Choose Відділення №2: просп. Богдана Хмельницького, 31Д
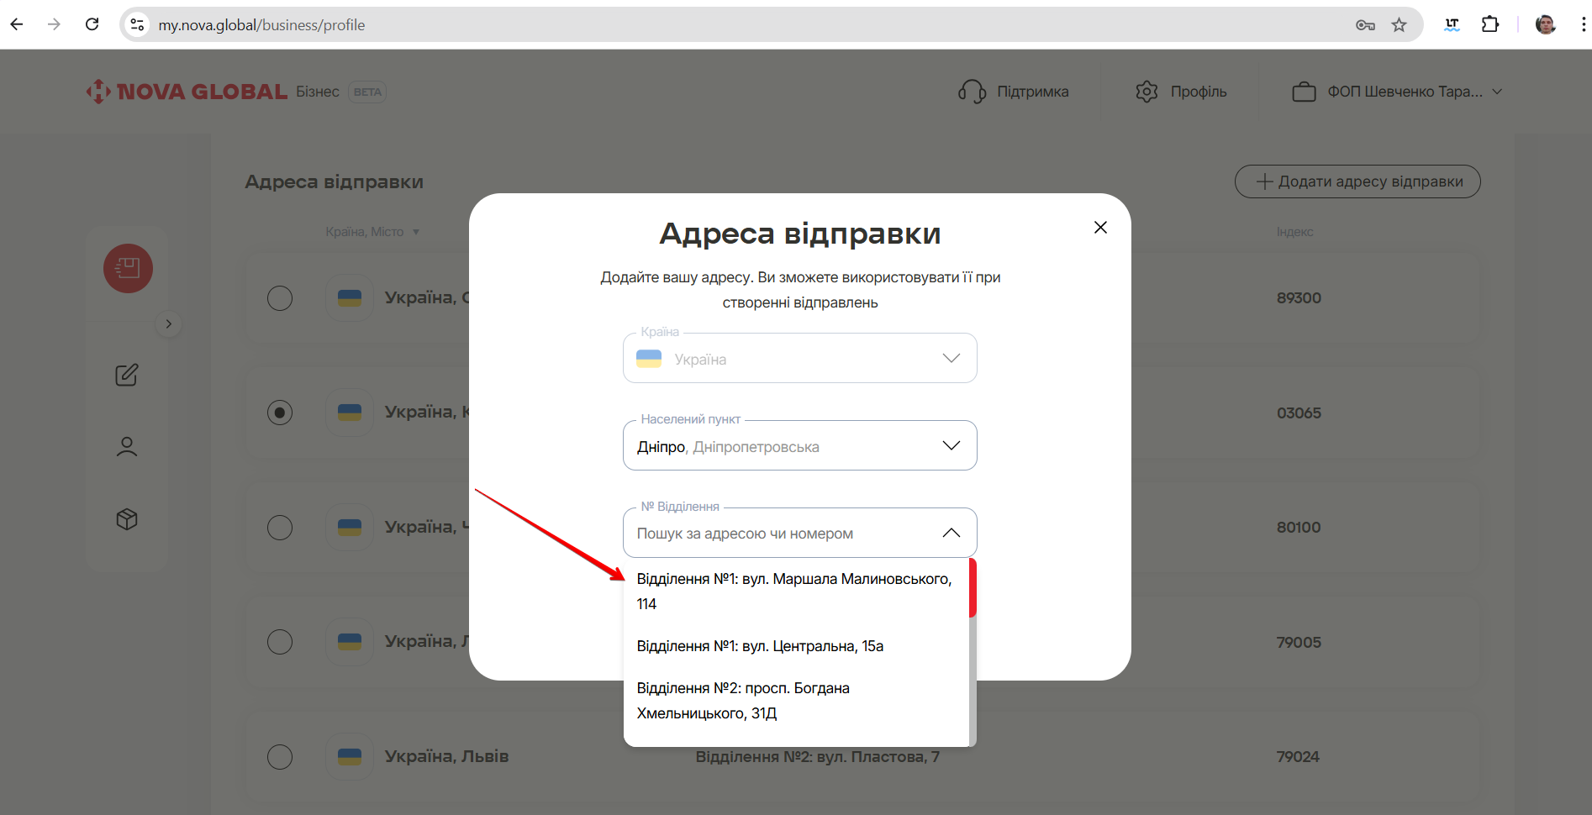 [743, 700]
